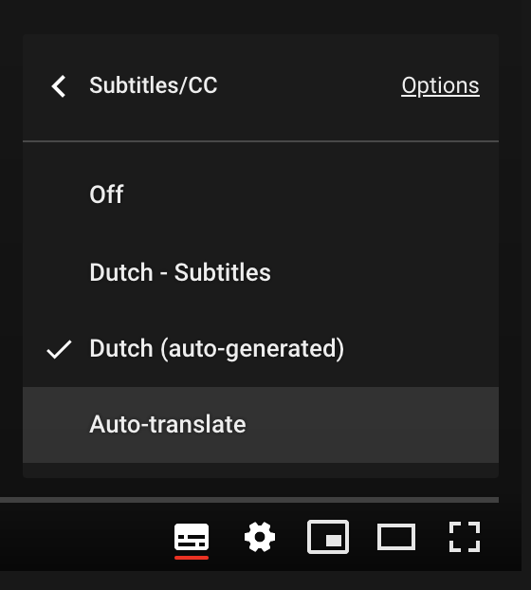Switch to theater mode view
Screen dimensions: 531x590
coord(396,537)
